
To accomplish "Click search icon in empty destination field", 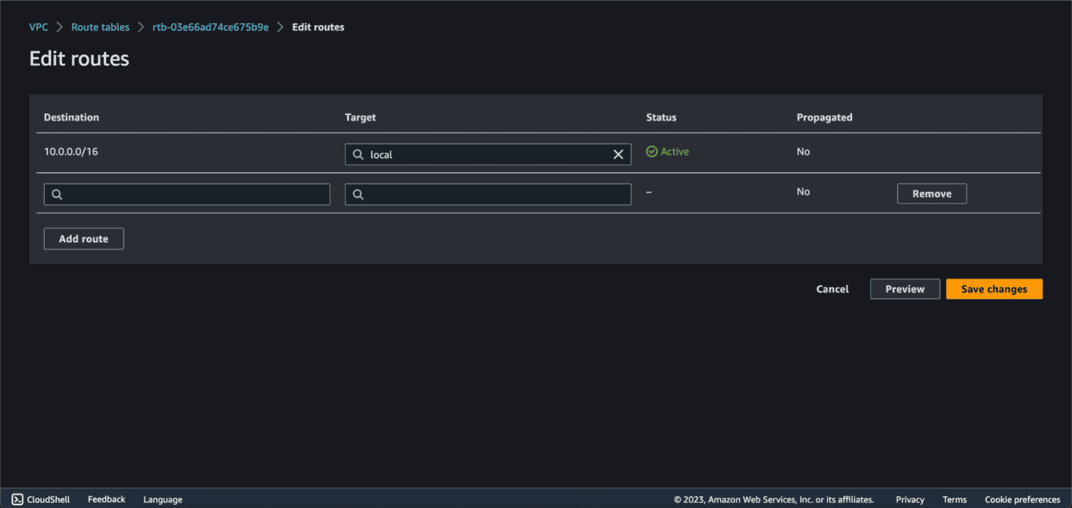I will click(x=57, y=195).
